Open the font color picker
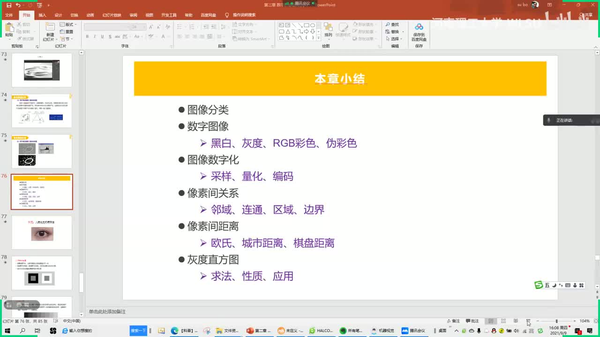The image size is (600, 337). 163,37
